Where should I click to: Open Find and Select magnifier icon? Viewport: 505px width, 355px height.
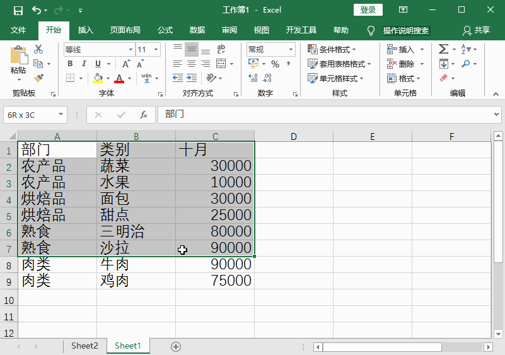(x=466, y=64)
